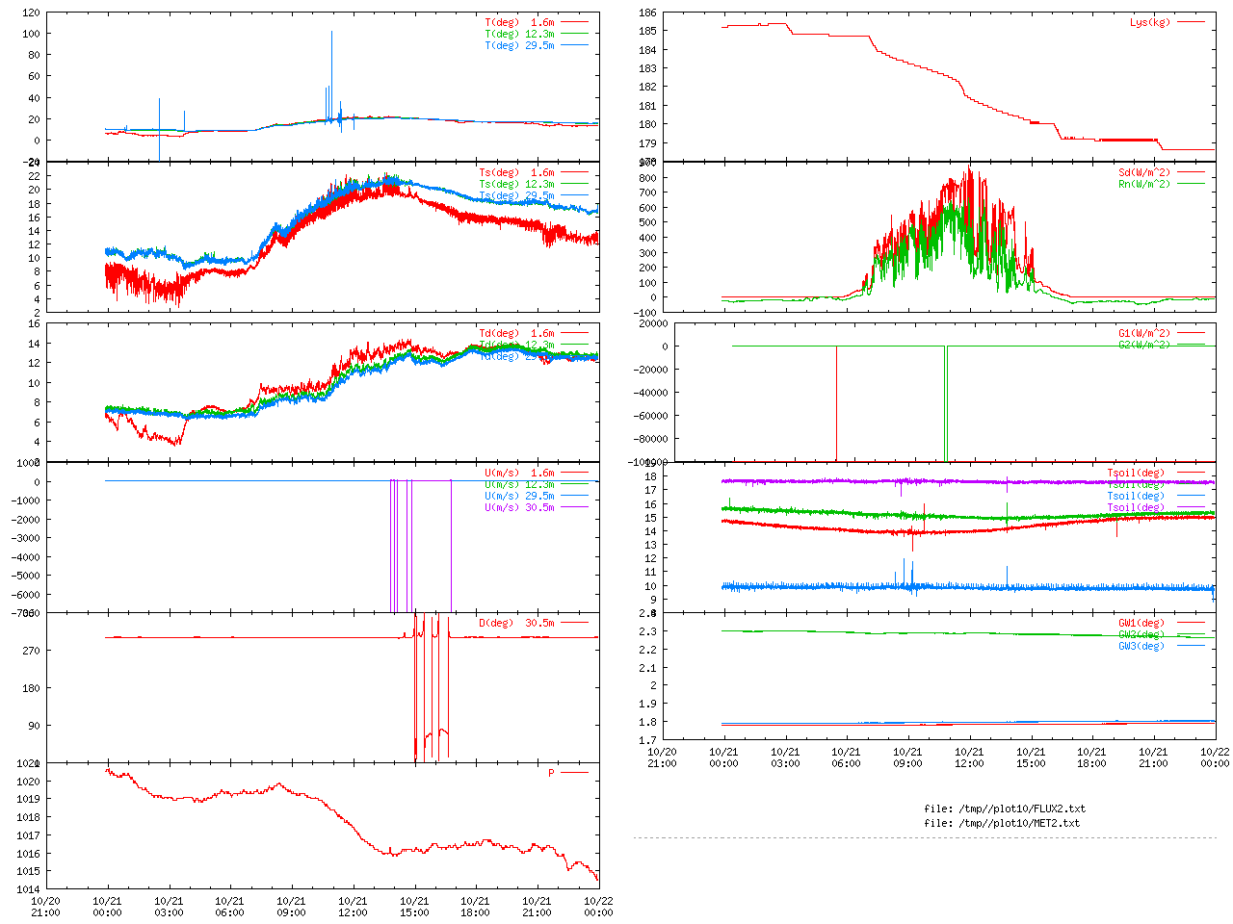Click the 10/22 00:00 tick under the pressure plot
Image resolution: width=1233 pixels, height=924 pixels.
(598, 907)
